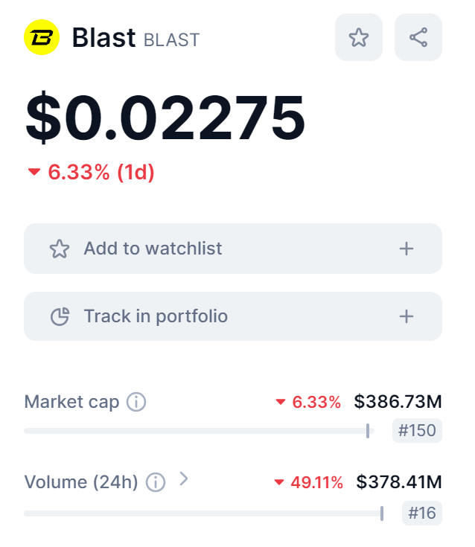Image resolution: width=475 pixels, height=547 pixels.
Task: Click the star favorite icon button
Action: [359, 37]
